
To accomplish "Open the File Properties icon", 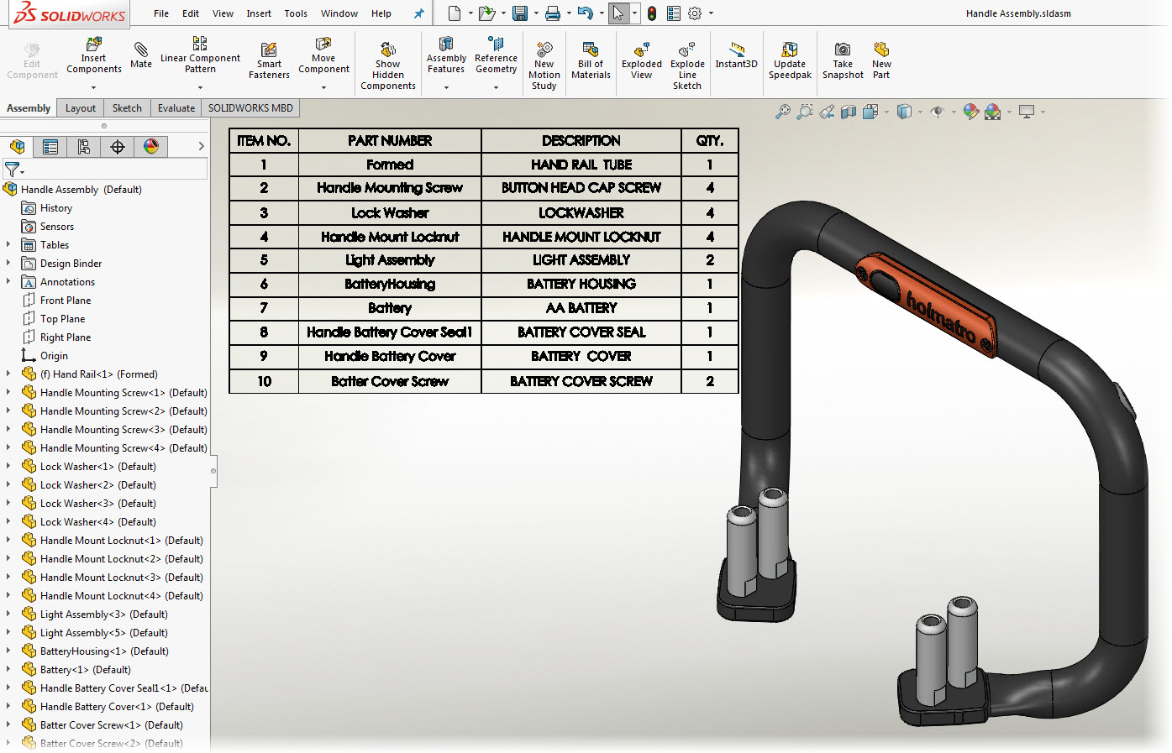I will (674, 13).
